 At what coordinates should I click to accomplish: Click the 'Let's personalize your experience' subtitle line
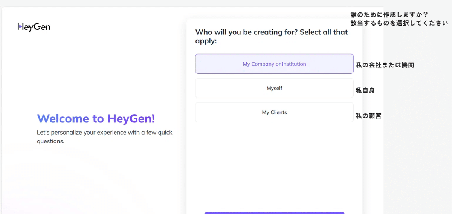click(104, 133)
